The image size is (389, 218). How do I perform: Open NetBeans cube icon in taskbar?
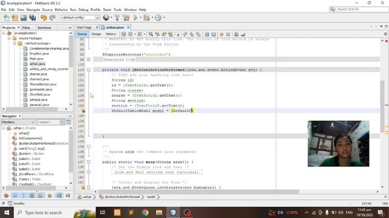point(173,213)
